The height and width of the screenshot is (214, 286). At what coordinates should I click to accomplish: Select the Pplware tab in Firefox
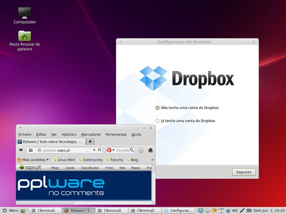51,142
